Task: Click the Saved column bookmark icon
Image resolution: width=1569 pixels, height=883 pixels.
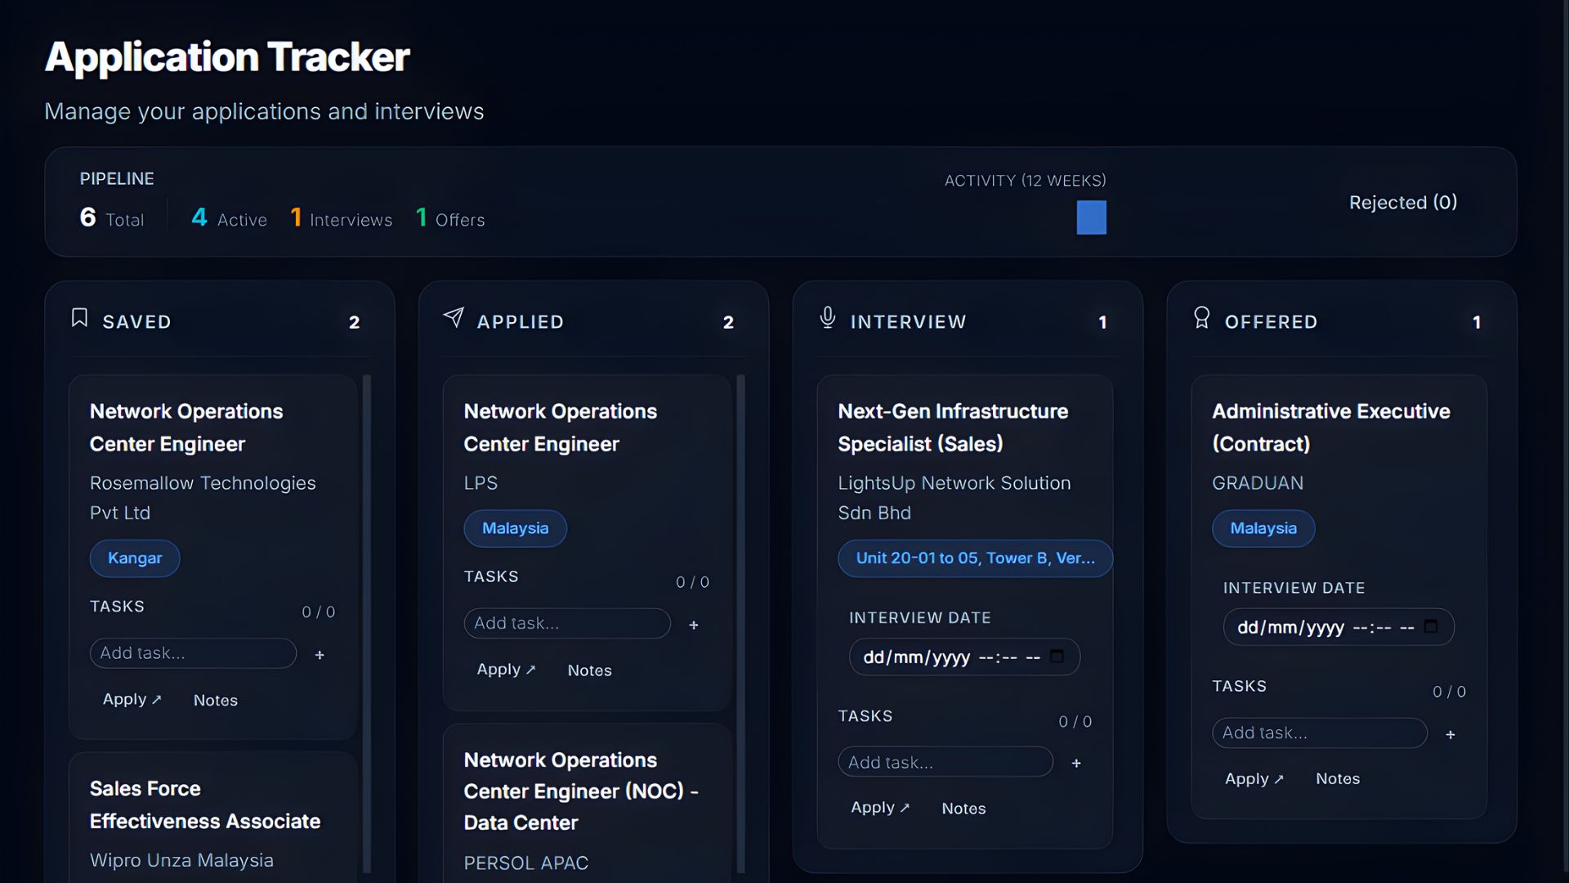Action: 79,318
